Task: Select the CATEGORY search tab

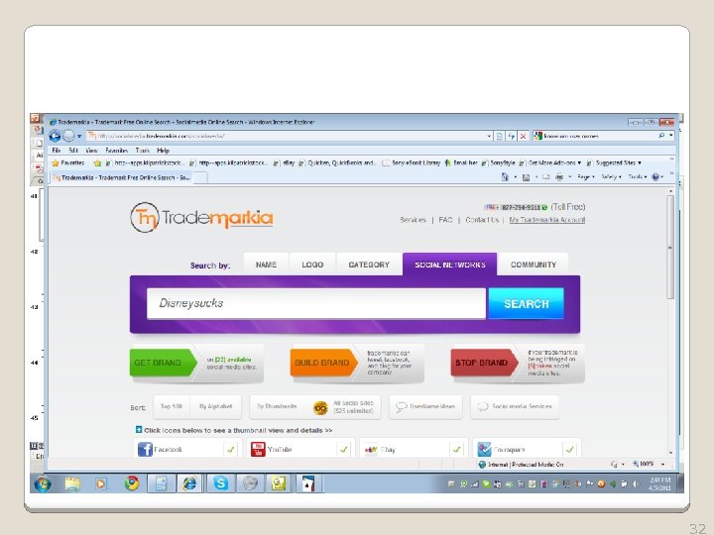Action: click(369, 265)
